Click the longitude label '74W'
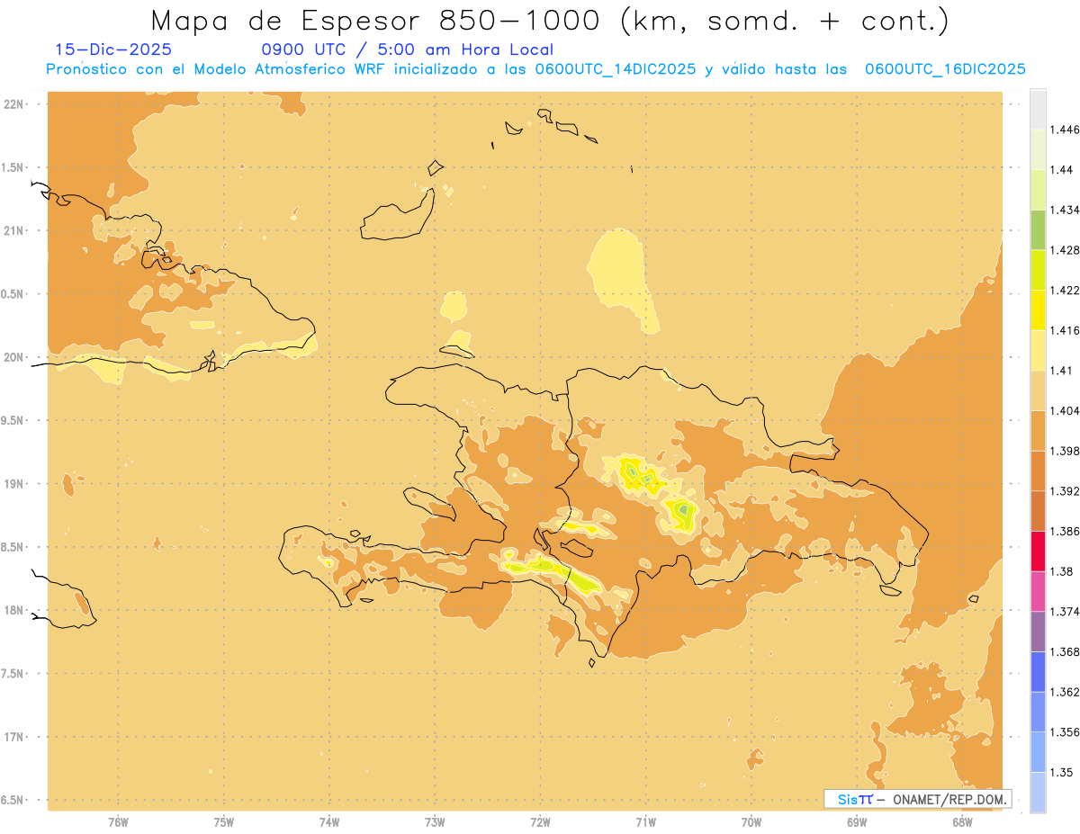The image size is (1080, 834). point(329,822)
